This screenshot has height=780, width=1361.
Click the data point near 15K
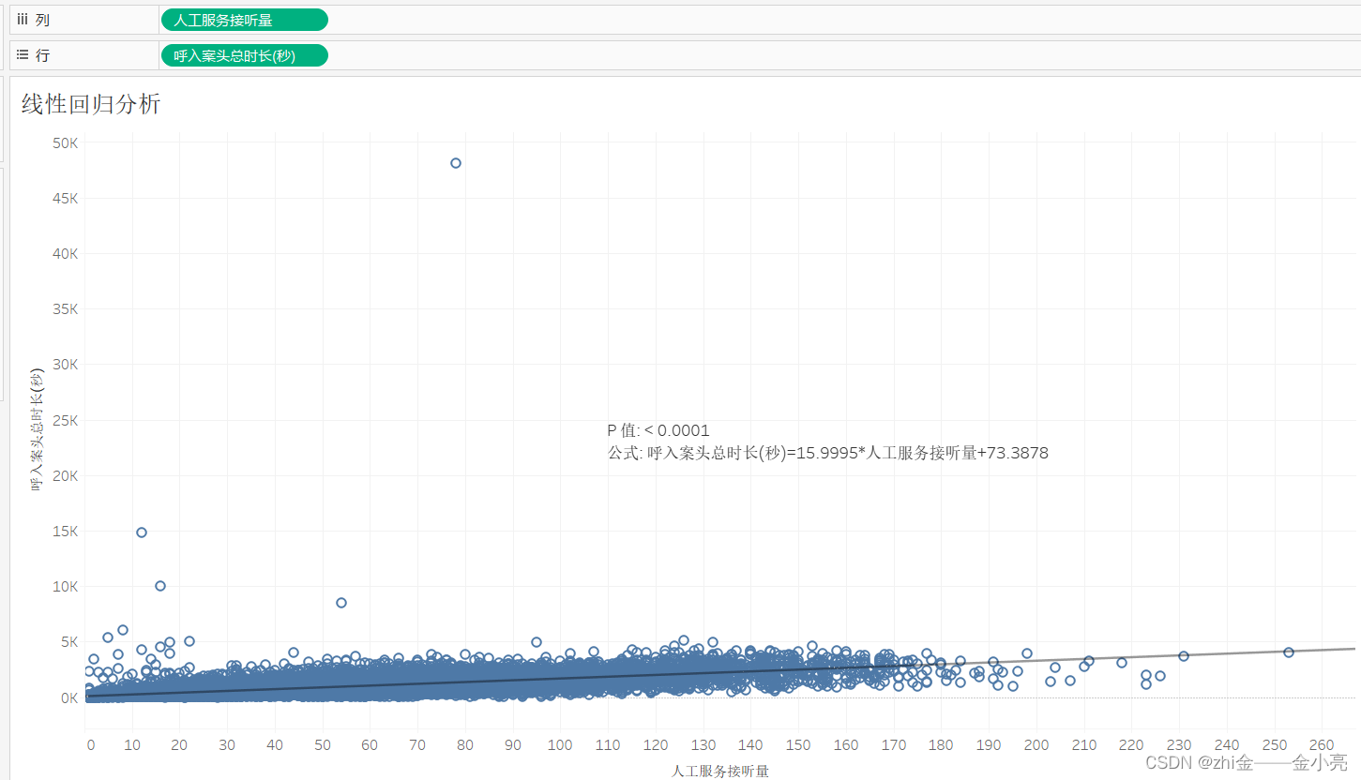coord(142,532)
